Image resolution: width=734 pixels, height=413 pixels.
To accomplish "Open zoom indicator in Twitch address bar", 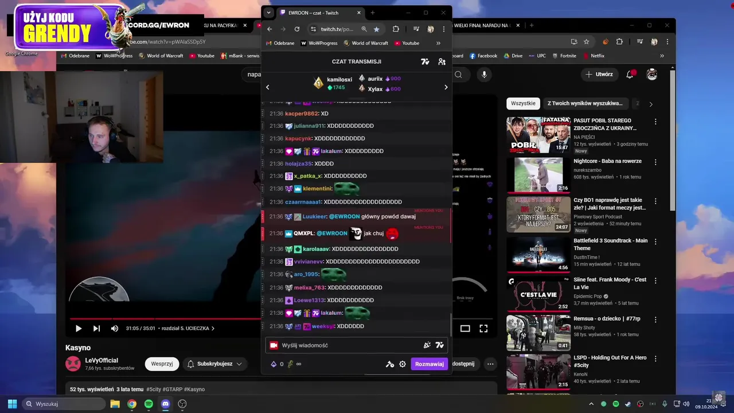I will point(364,29).
